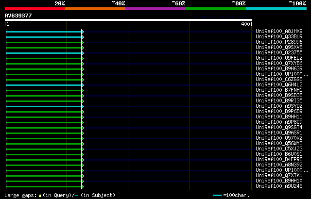Select the UniRef100_A9SYQ2 label
Viewport: 311px width, 199px height.
[x=279, y=106]
